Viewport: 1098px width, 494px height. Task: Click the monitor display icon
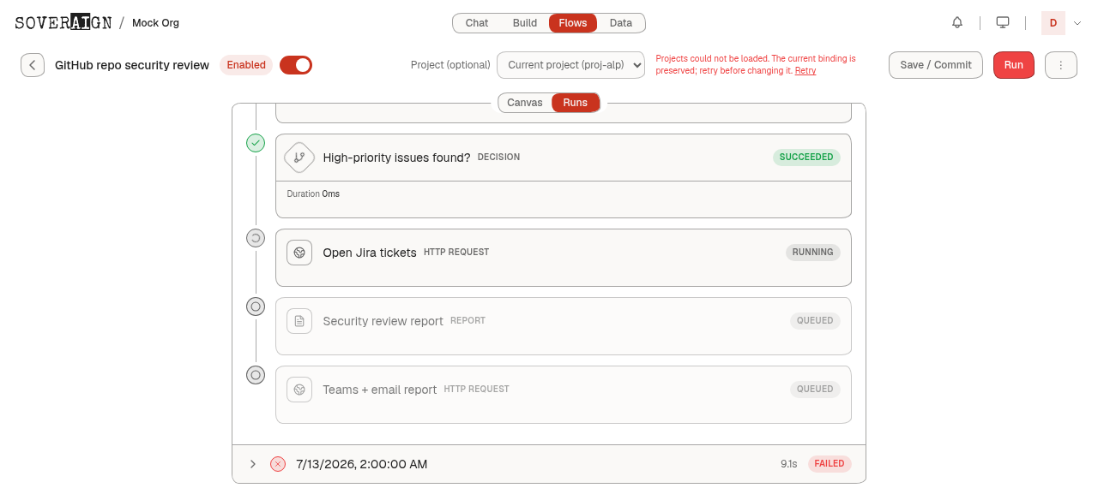tap(1003, 22)
